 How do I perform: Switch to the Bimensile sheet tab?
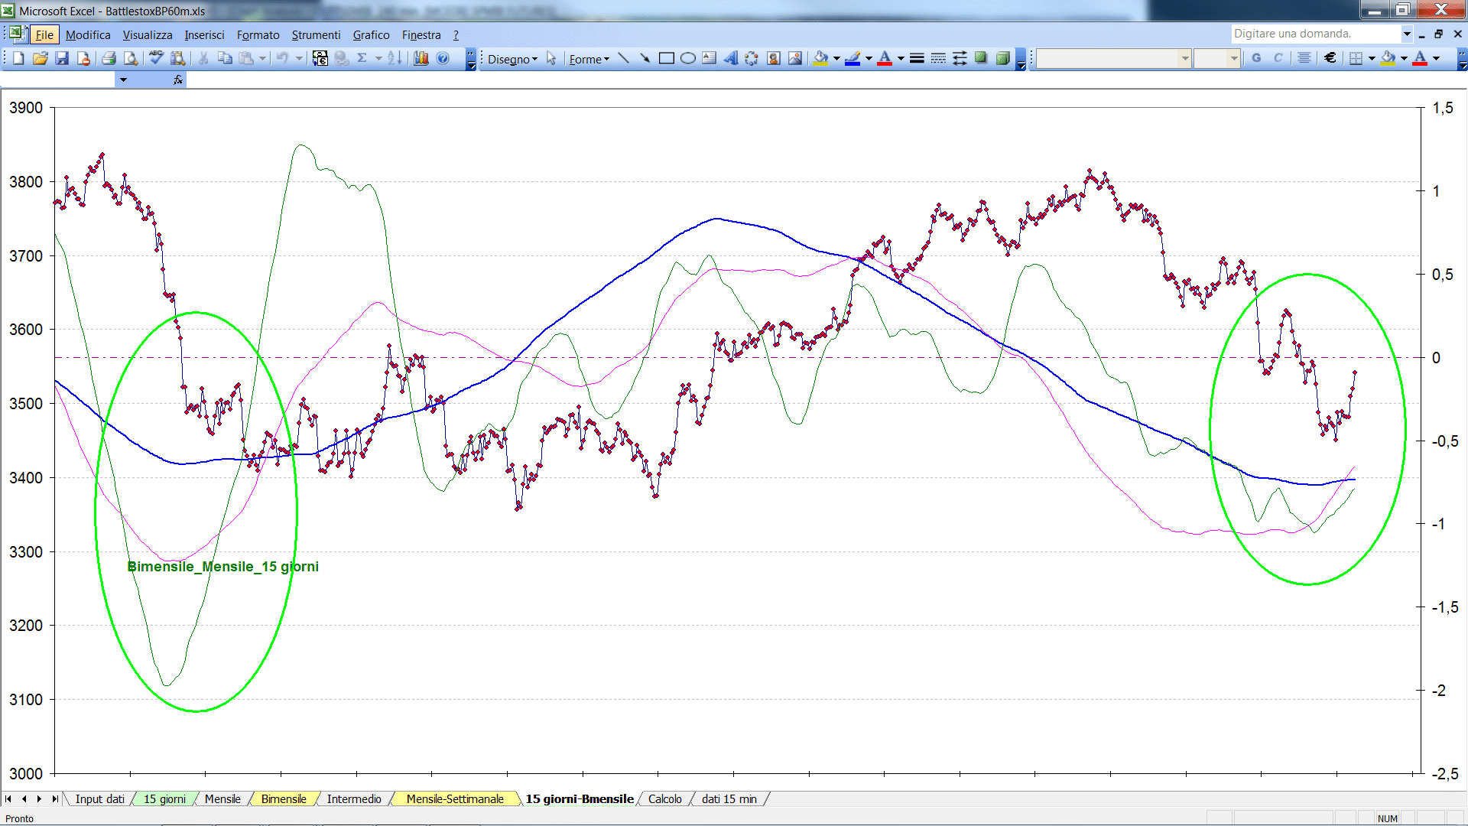[284, 799]
